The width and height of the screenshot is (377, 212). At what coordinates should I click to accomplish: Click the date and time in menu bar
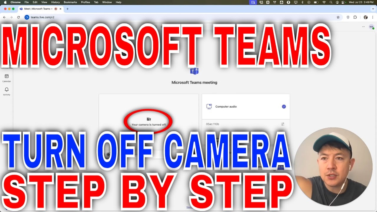(x=362, y=2)
